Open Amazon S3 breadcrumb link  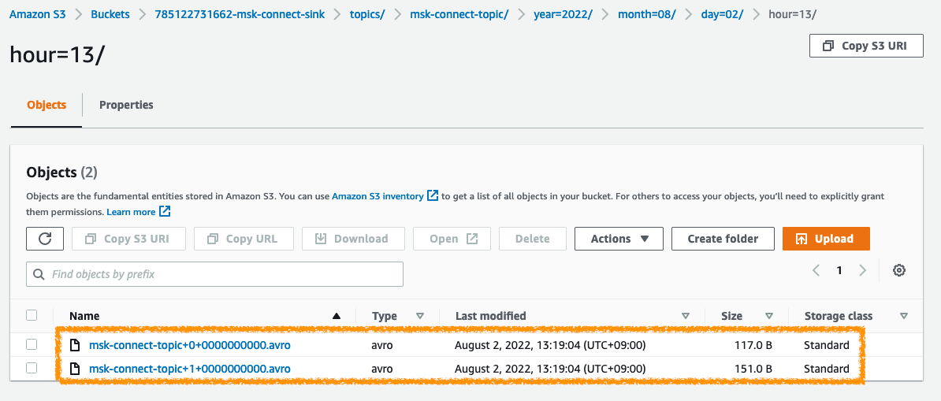click(37, 14)
